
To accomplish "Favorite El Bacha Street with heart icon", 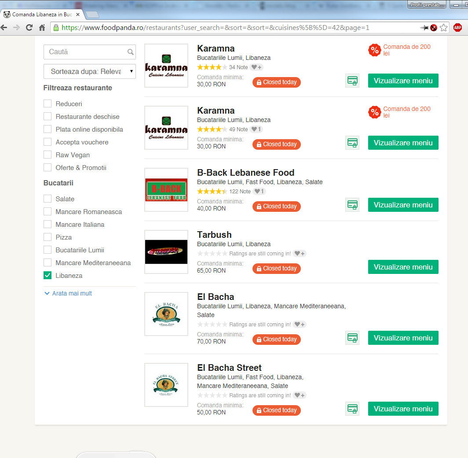I will tap(300, 395).
